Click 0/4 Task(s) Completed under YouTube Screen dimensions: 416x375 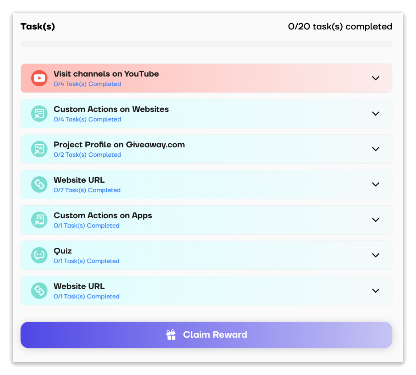click(87, 84)
